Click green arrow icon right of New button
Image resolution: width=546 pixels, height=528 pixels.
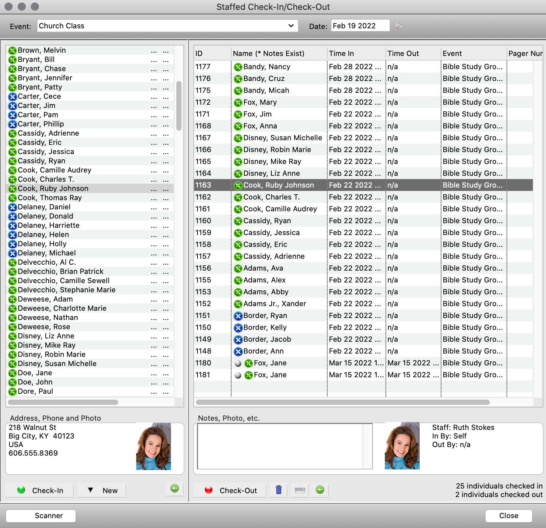point(175,488)
